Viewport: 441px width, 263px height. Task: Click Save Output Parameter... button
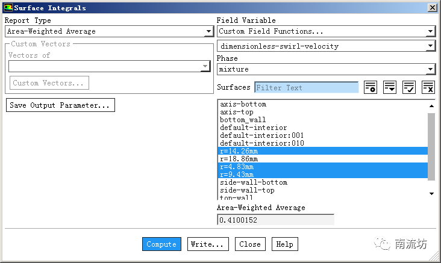click(x=60, y=105)
